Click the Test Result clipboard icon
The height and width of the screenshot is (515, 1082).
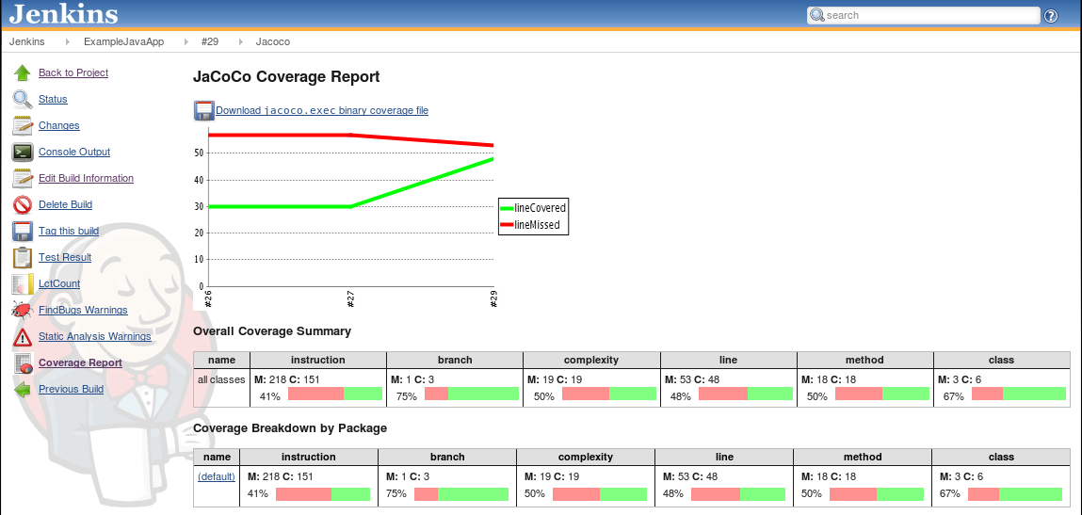click(23, 258)
